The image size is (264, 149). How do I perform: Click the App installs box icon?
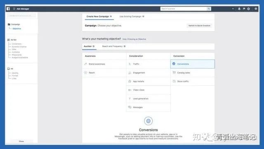(130, 81)
